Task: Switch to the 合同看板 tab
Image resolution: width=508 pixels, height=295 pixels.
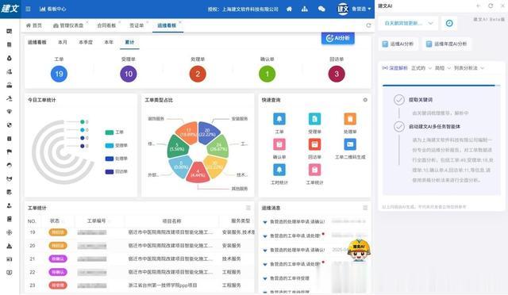Action: coord(106,25)
